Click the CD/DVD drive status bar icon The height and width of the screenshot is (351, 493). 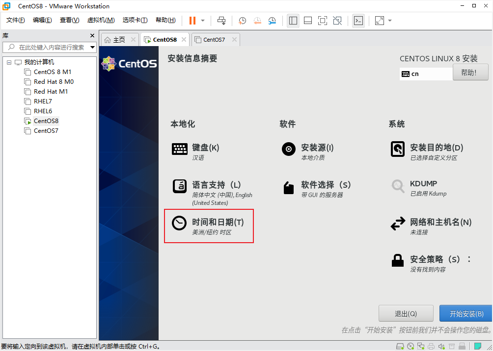tap(411, 347)
